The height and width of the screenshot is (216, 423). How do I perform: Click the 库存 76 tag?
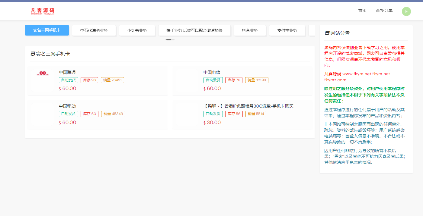(x=234, y=80)
